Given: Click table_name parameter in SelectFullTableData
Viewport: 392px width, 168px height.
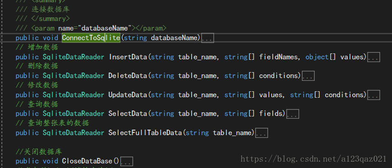Looking at the screenshot, I should 231,133.
